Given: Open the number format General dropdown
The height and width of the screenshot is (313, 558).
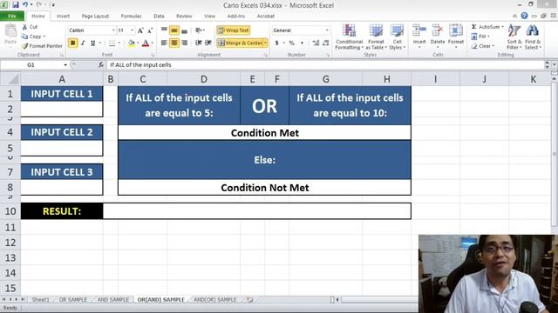Looking at the screenshot, I should point(327,30).
